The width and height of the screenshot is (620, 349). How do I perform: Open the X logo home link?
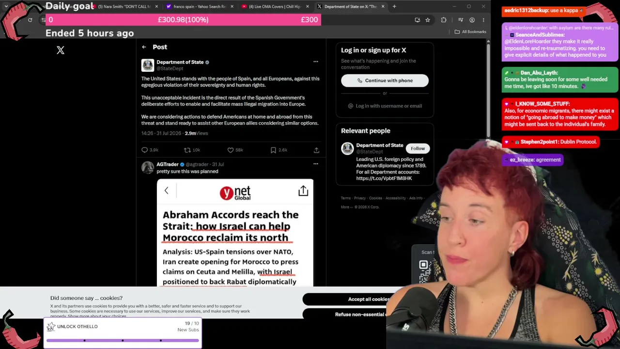(x=61, y=50)
